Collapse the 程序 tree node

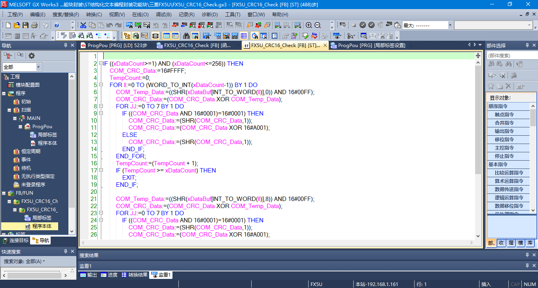point(4,93)
